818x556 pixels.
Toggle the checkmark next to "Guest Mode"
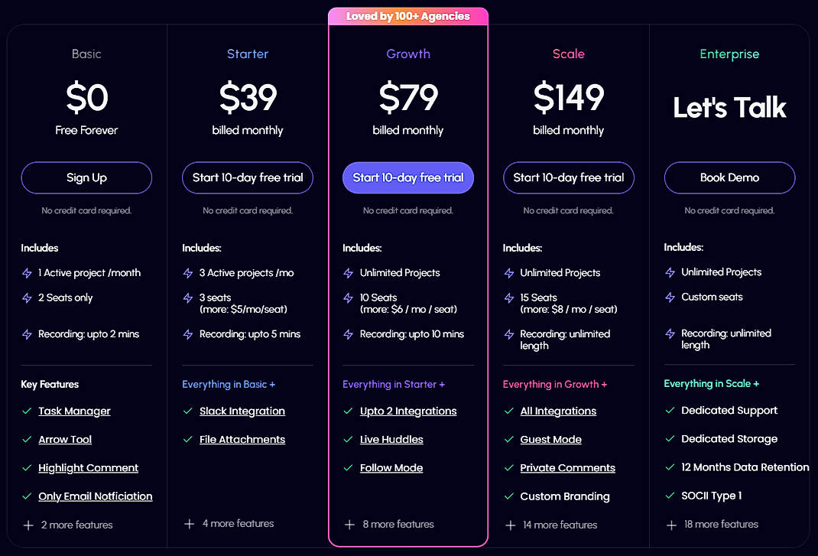[x=509, y=439]
